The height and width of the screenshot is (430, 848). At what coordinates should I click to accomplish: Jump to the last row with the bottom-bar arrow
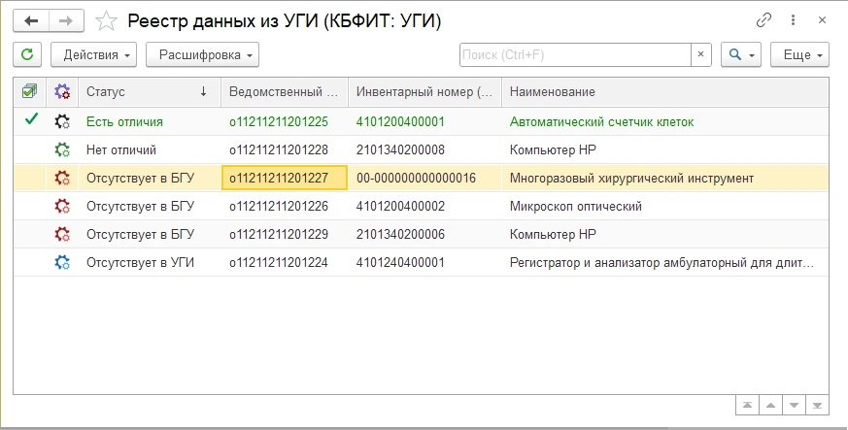pyautogui.click(x=817, y=406)
